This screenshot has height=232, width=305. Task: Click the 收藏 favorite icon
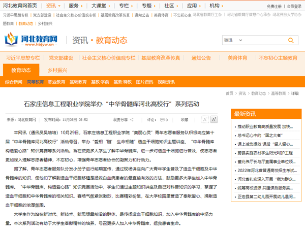(184, 120)
